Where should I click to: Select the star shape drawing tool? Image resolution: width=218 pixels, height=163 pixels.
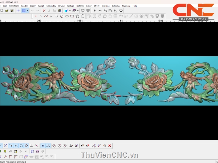point(77,16)
